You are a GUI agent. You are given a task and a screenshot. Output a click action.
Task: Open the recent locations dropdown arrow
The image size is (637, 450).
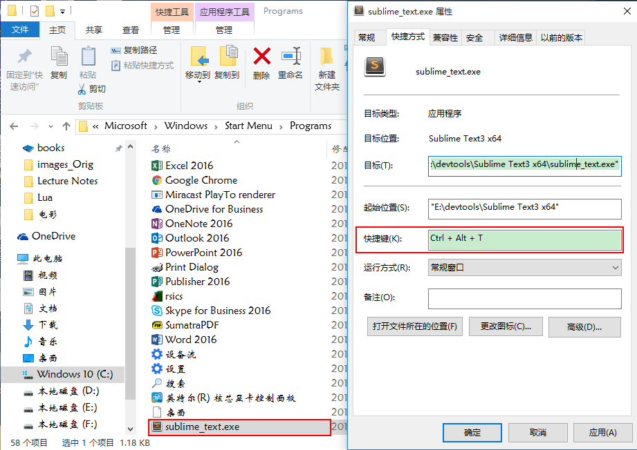(x=50, y=126)
